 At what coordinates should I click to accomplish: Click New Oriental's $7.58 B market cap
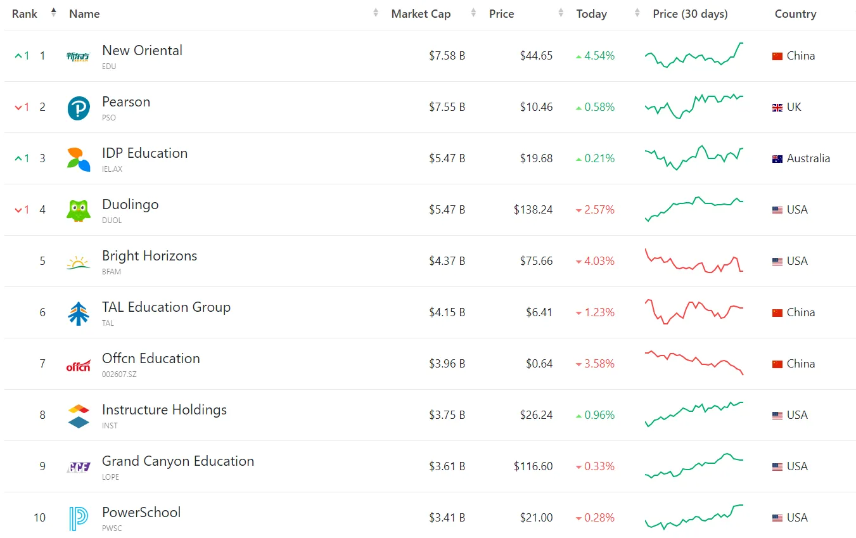447,56
